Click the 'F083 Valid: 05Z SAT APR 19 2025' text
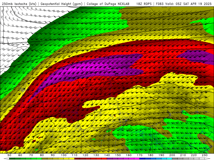This screenshot has height=160, width=214. (184, 4)
